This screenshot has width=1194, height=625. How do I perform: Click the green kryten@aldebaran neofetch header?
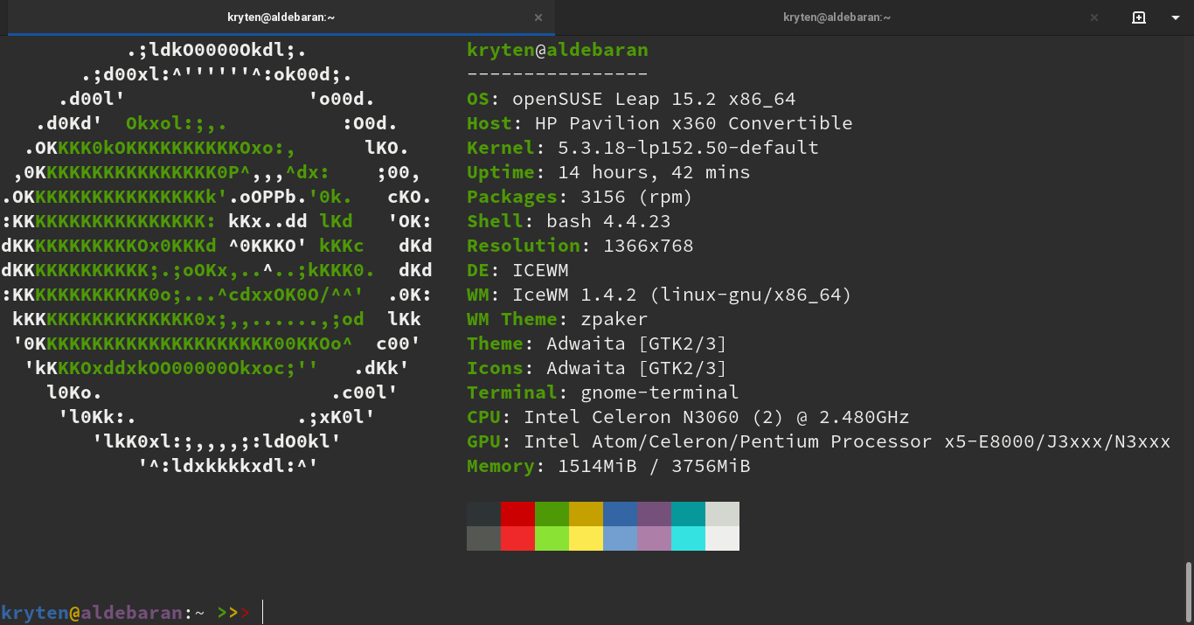tap(558, 50)
